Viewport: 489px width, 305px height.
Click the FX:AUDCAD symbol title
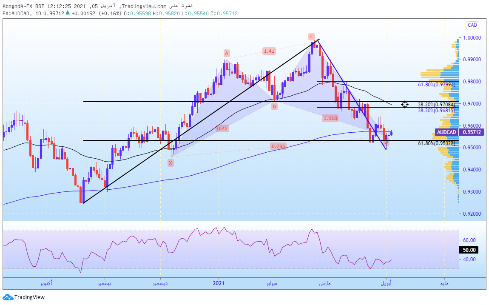[x=16, y=14]
